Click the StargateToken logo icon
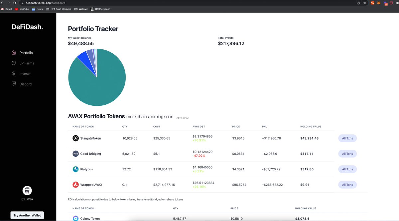The height and width of the screenshot is (221, 399). [x=75, y=138]
